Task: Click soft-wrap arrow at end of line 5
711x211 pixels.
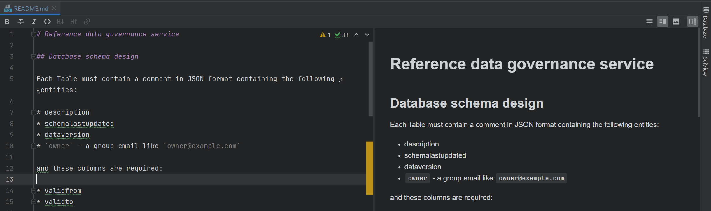Action: [341, 80]
